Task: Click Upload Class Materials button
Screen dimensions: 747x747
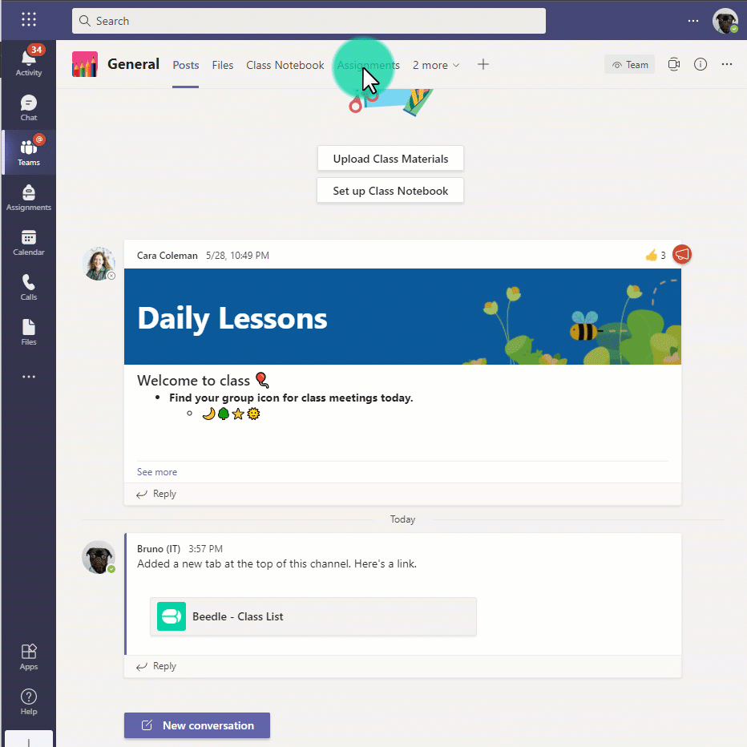Action: [x=390, y=159]
